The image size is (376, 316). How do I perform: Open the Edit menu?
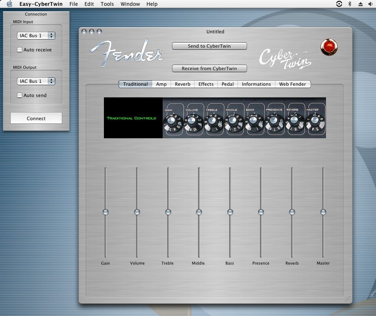pos(89,4)
